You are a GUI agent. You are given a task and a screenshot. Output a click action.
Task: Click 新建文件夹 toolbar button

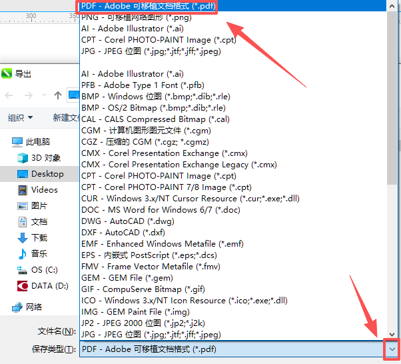tap(66, 118)
